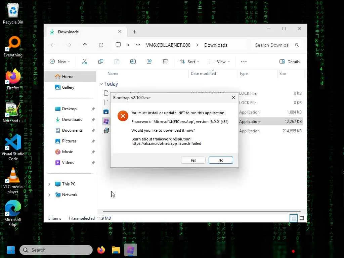Expand the address bar ellipsis

pos(138,45)
